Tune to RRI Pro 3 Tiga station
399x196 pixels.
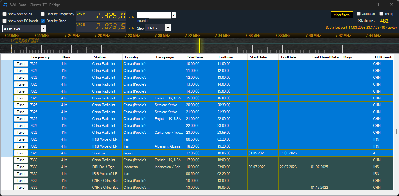[x=21, y=167]
